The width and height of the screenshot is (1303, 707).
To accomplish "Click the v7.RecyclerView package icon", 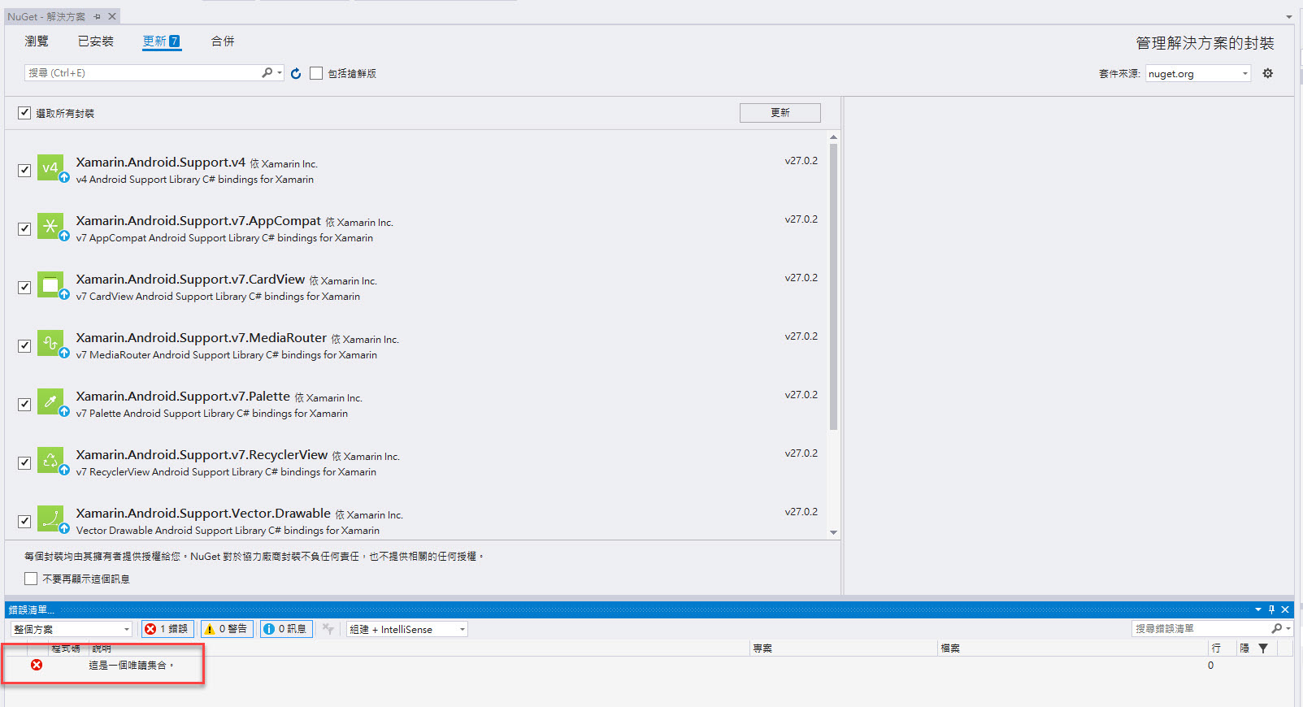I will click(x=50, y=460).
